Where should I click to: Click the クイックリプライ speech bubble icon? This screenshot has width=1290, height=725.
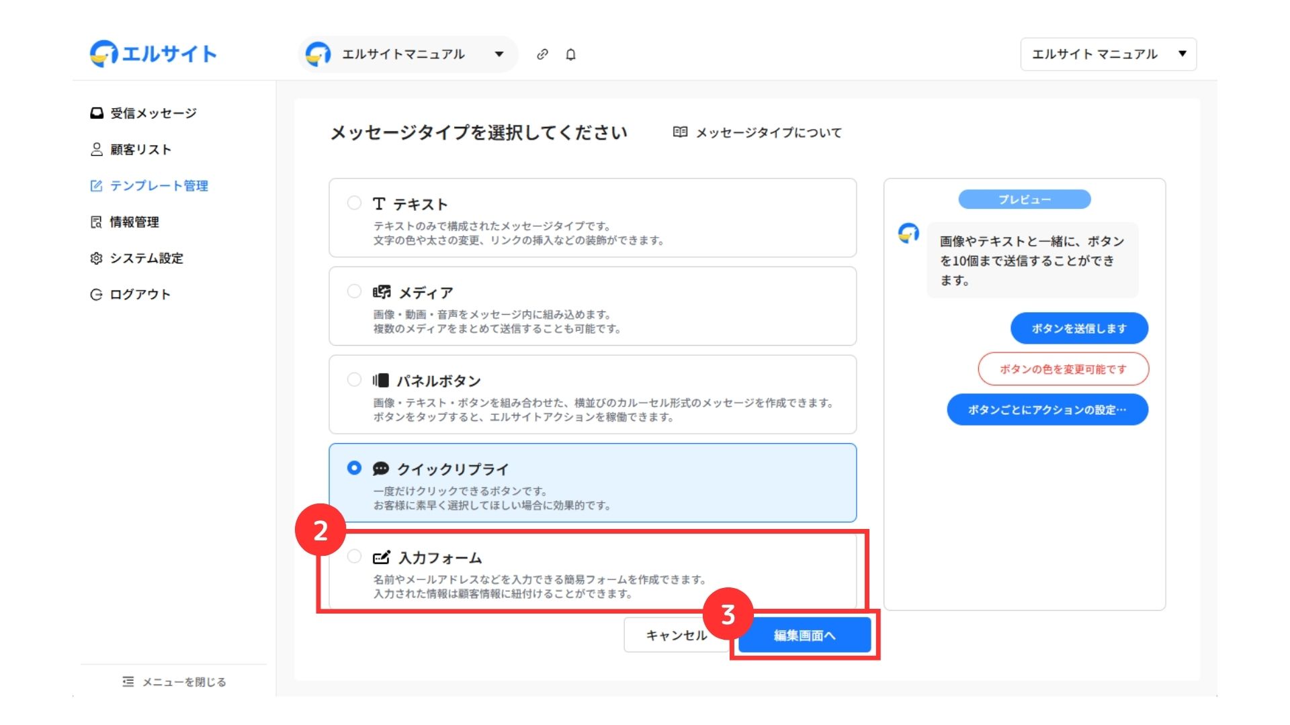tap(381, 469)
